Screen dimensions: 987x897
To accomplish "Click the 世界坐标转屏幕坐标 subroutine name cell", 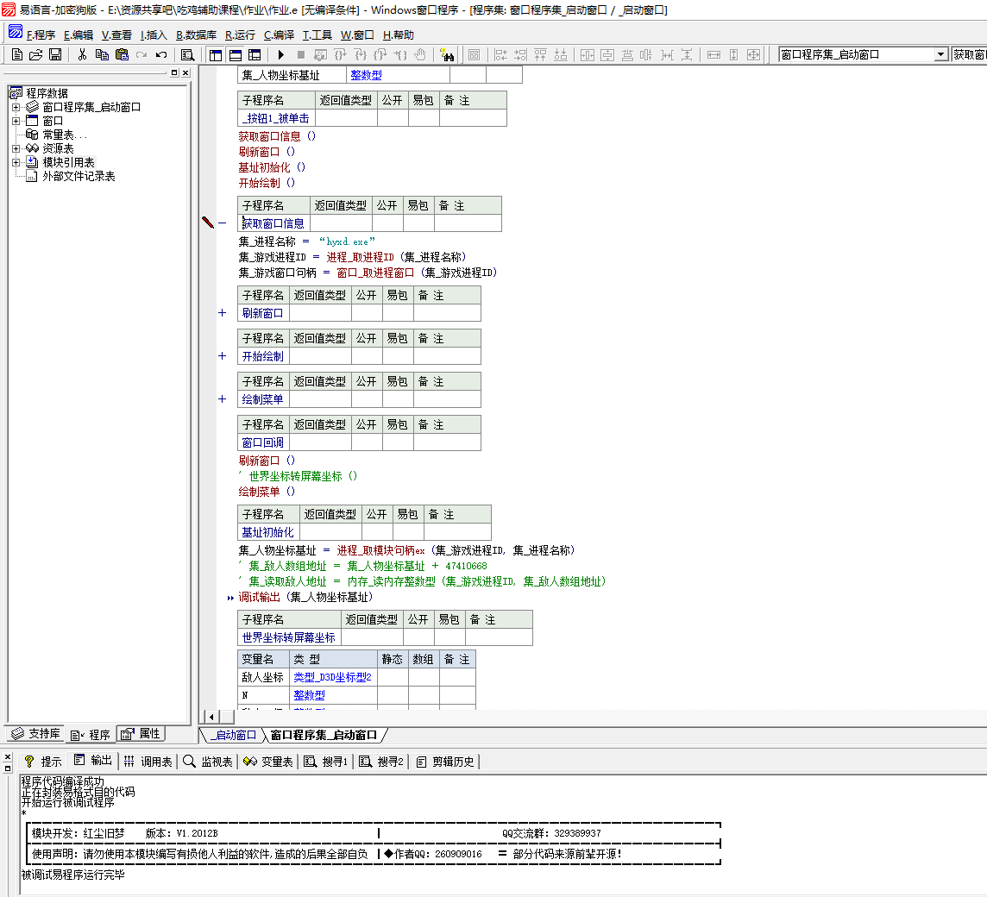I will [x=289, y=637].
